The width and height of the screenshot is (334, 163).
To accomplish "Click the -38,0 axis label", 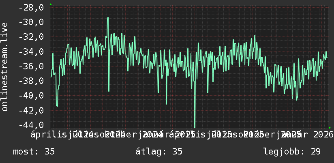I will click(x=31, y=81).
